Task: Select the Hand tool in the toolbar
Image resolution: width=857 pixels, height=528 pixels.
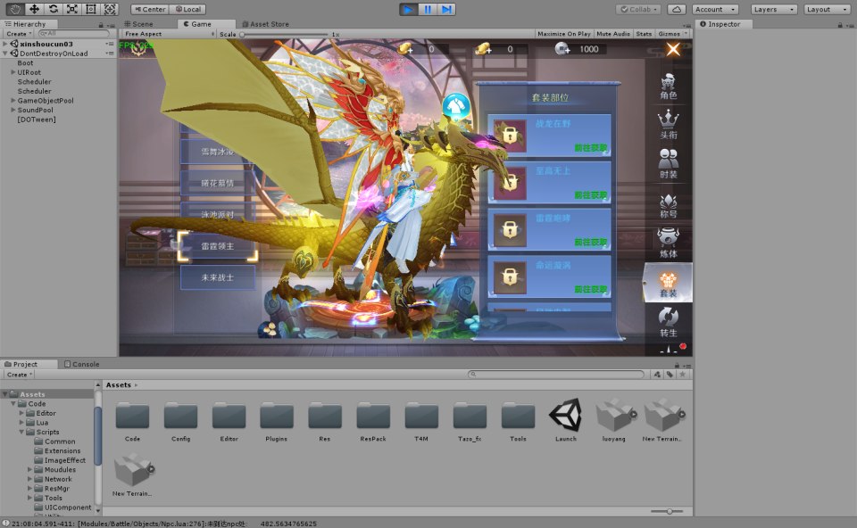Action: [15, 9]
